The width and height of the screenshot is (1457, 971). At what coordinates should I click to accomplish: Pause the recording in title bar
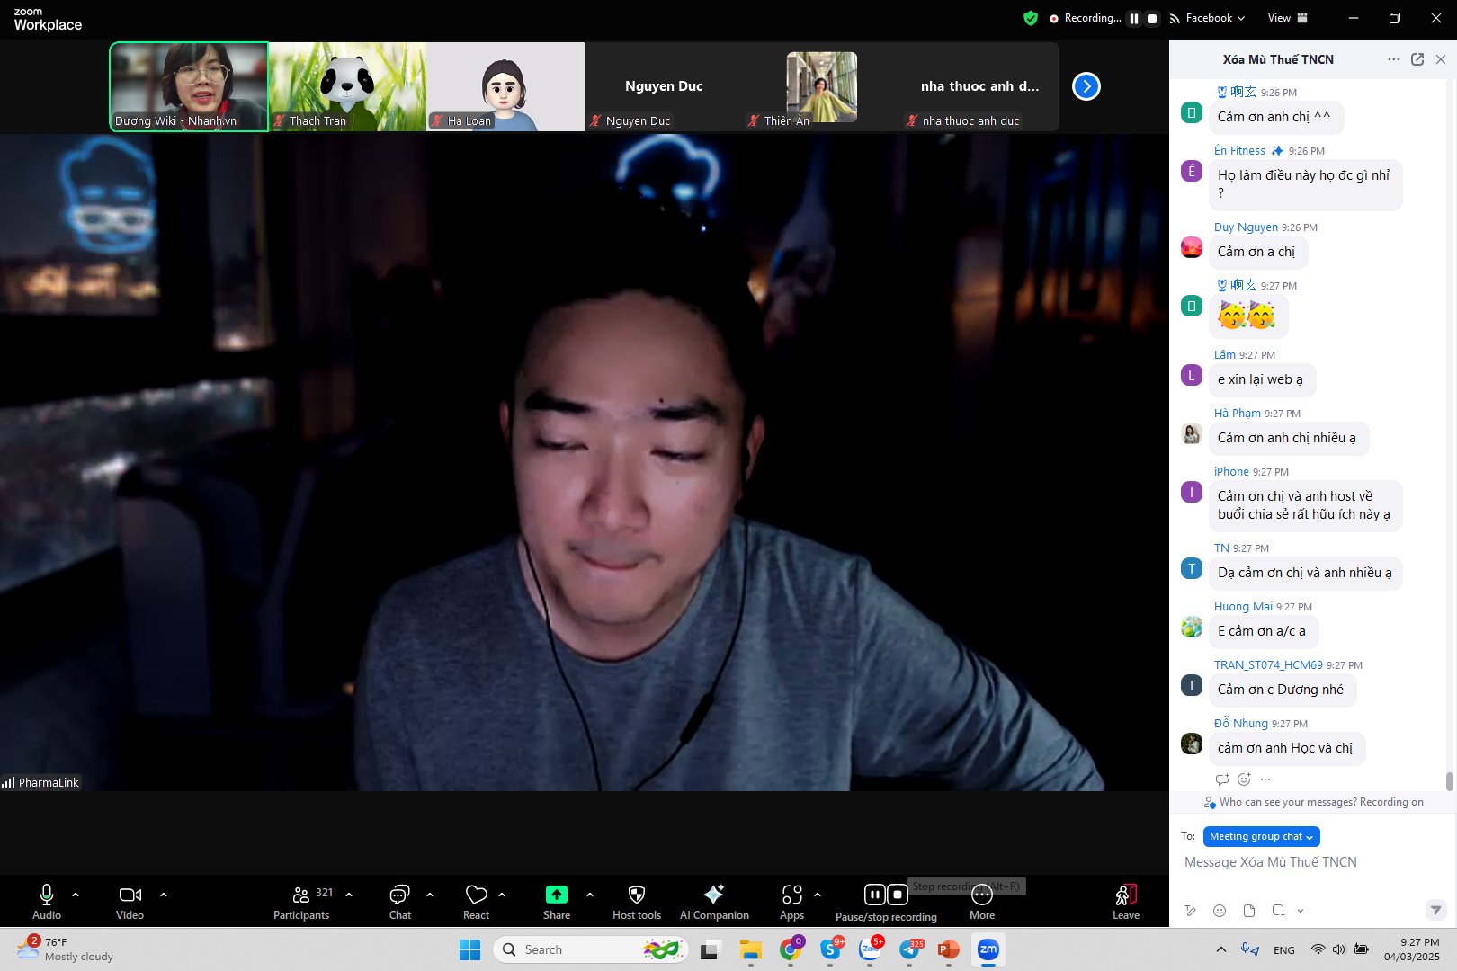[x=1134, y=18]
